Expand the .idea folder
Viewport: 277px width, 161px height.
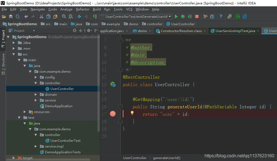(13, 43)
